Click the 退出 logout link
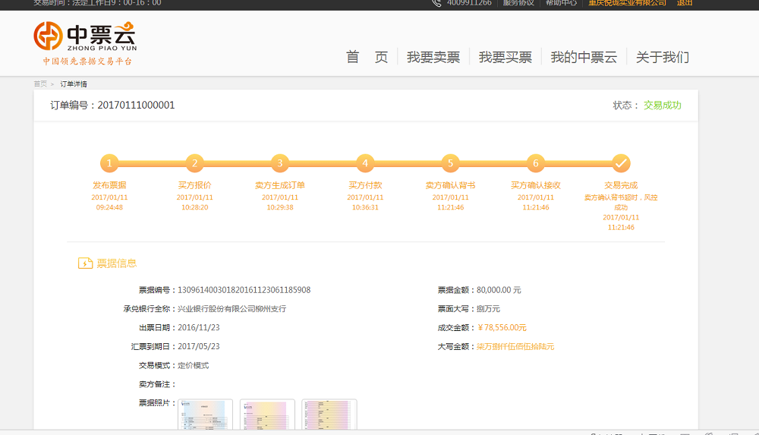Image resolution: width=759 pixels, height=435 pixels. click(x=685, y=3)
